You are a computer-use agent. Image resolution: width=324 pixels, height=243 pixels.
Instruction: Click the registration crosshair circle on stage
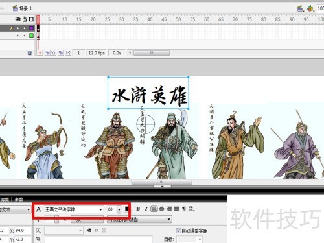[x=146, y=124]
